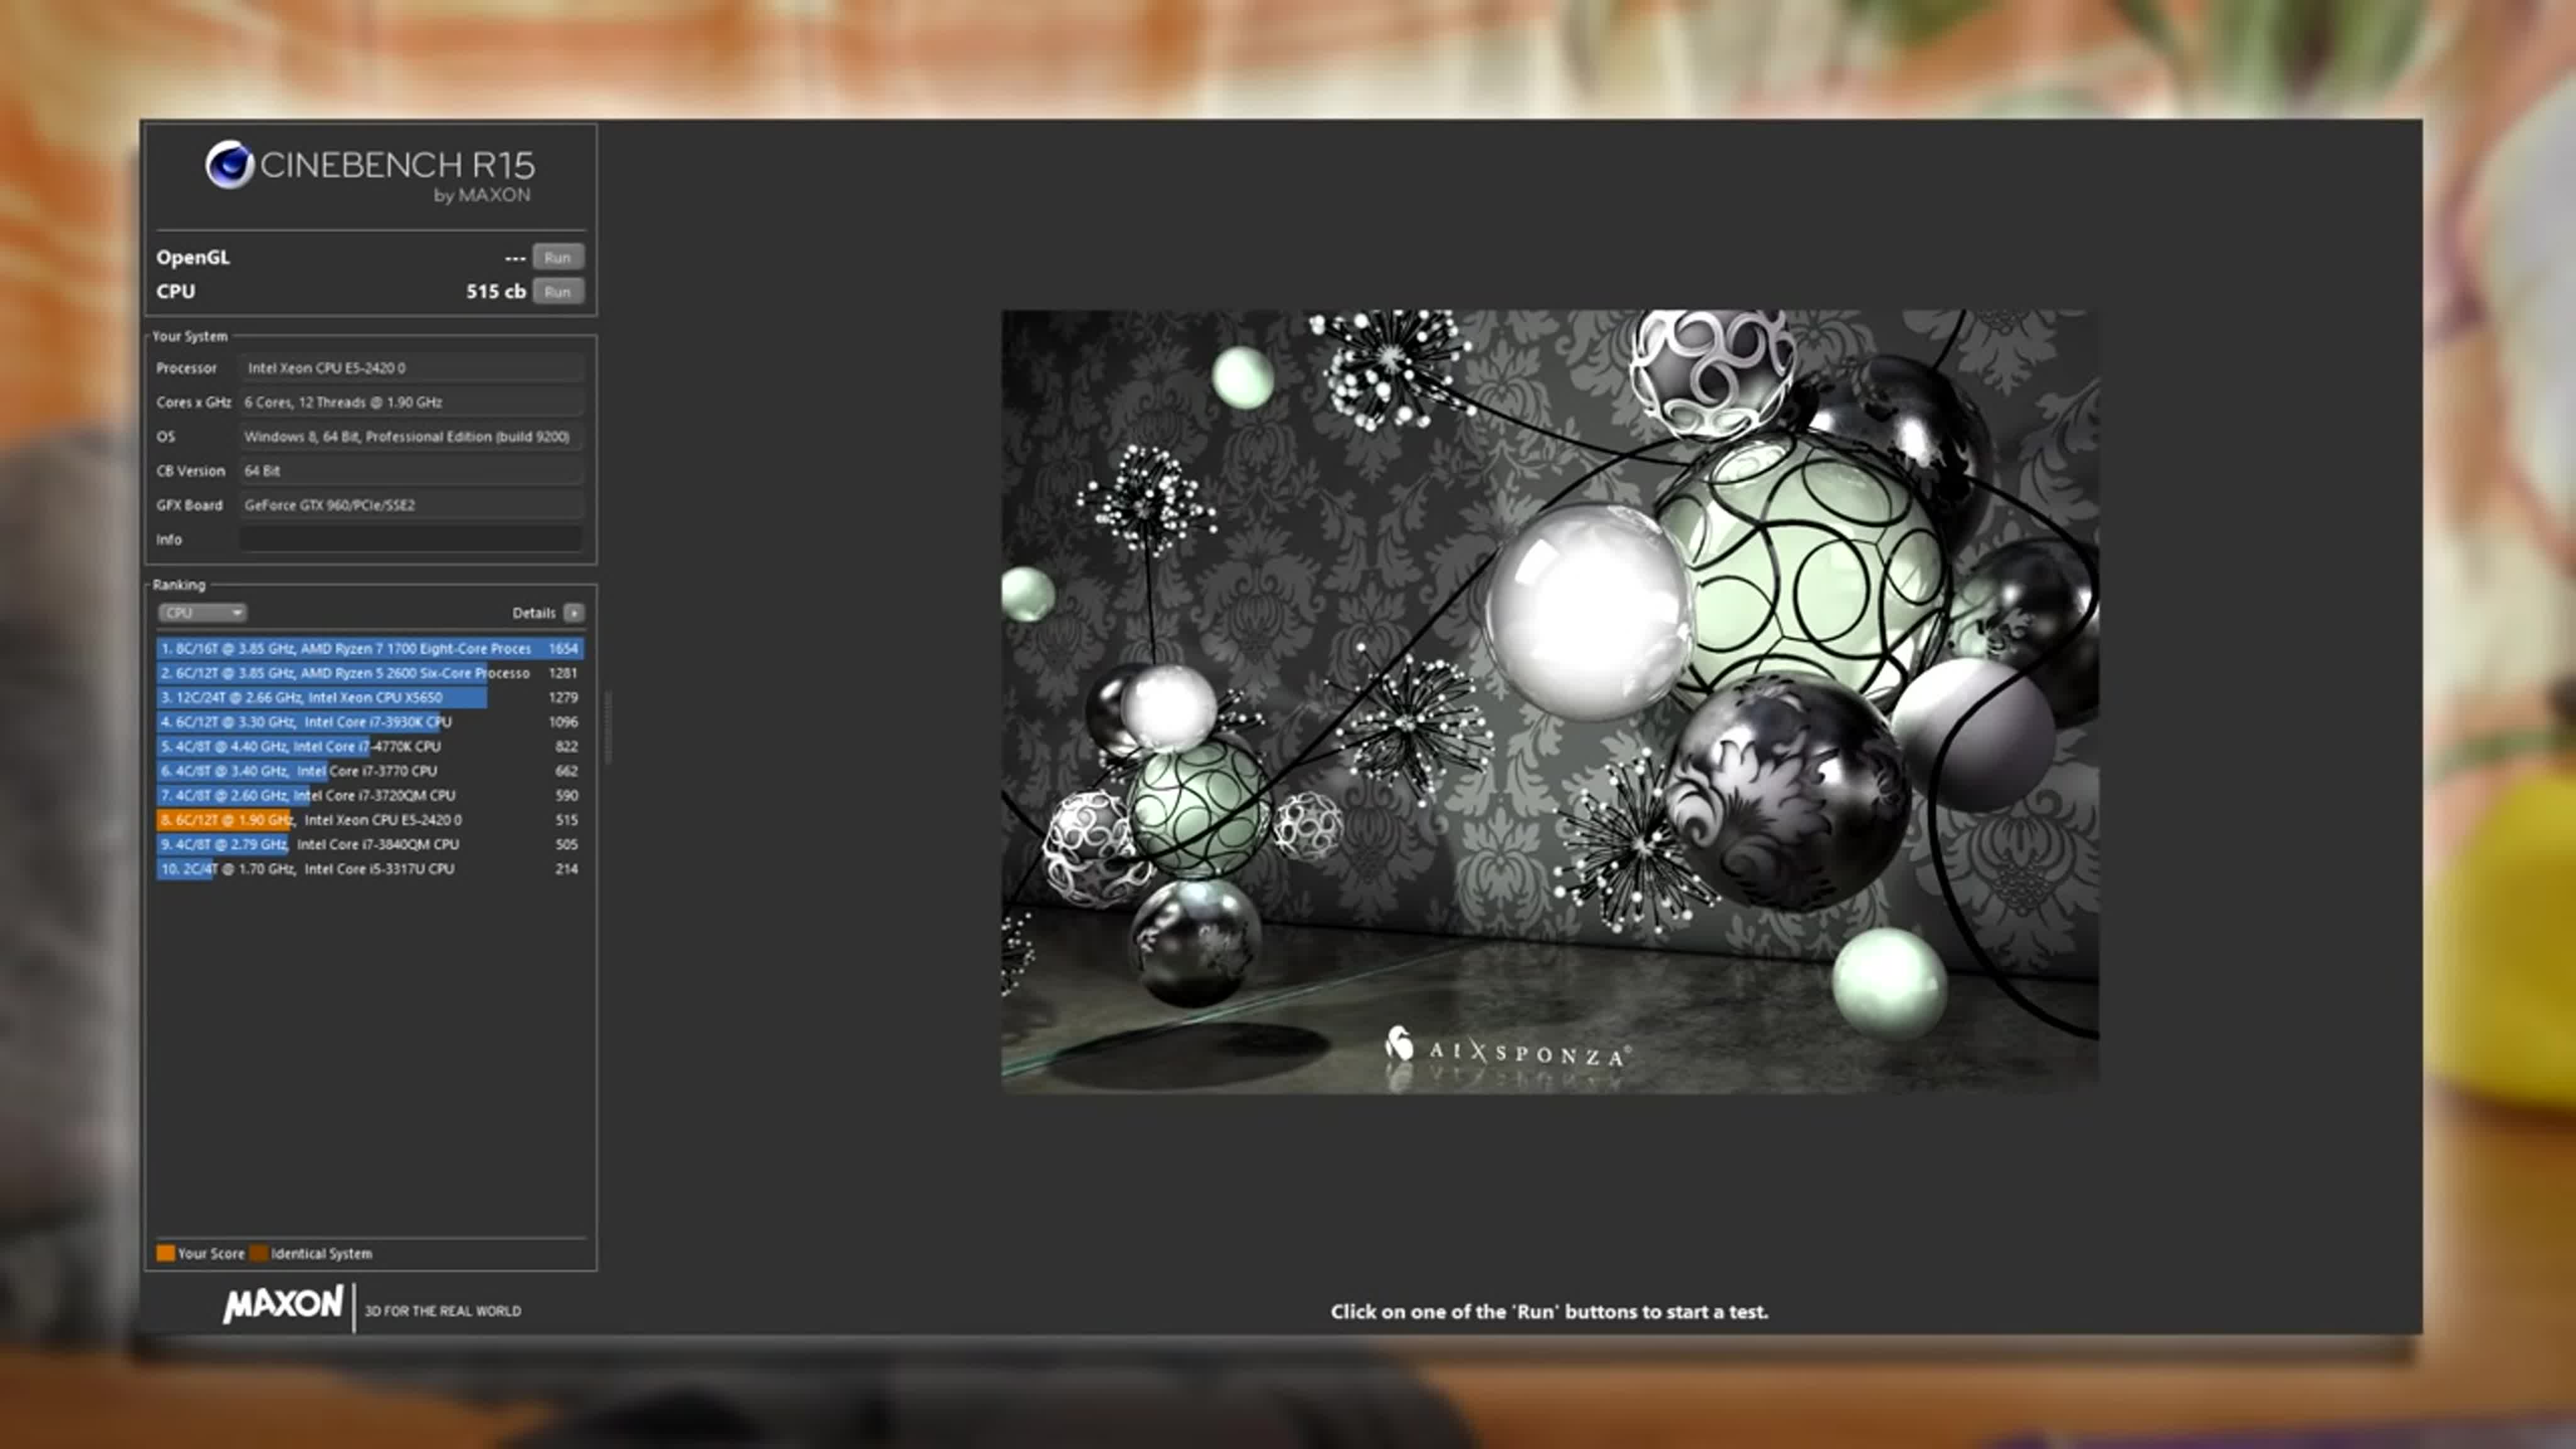
Task: Select ranking row AMD Ryzen 7 1700
Action: 370,649
